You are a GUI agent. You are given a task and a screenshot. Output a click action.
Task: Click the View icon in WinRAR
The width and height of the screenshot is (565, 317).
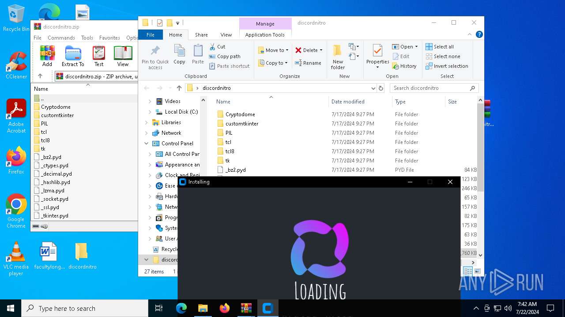123,56
